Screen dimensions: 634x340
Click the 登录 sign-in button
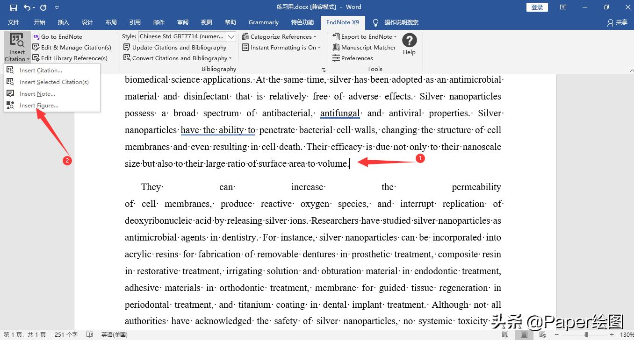[536, 7]
